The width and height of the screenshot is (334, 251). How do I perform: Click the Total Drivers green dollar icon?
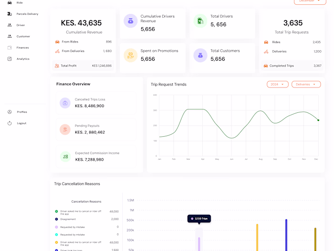click(x=200, y=21)
